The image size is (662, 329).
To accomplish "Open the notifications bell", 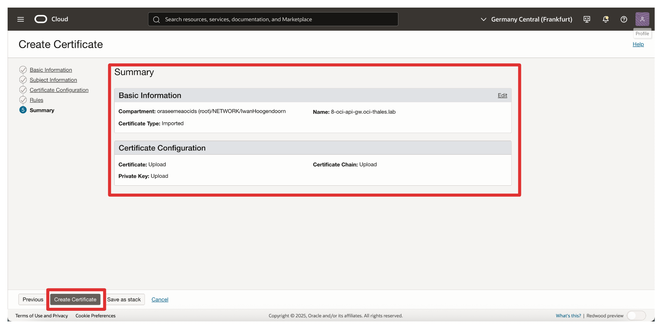I will pos(605,19).
